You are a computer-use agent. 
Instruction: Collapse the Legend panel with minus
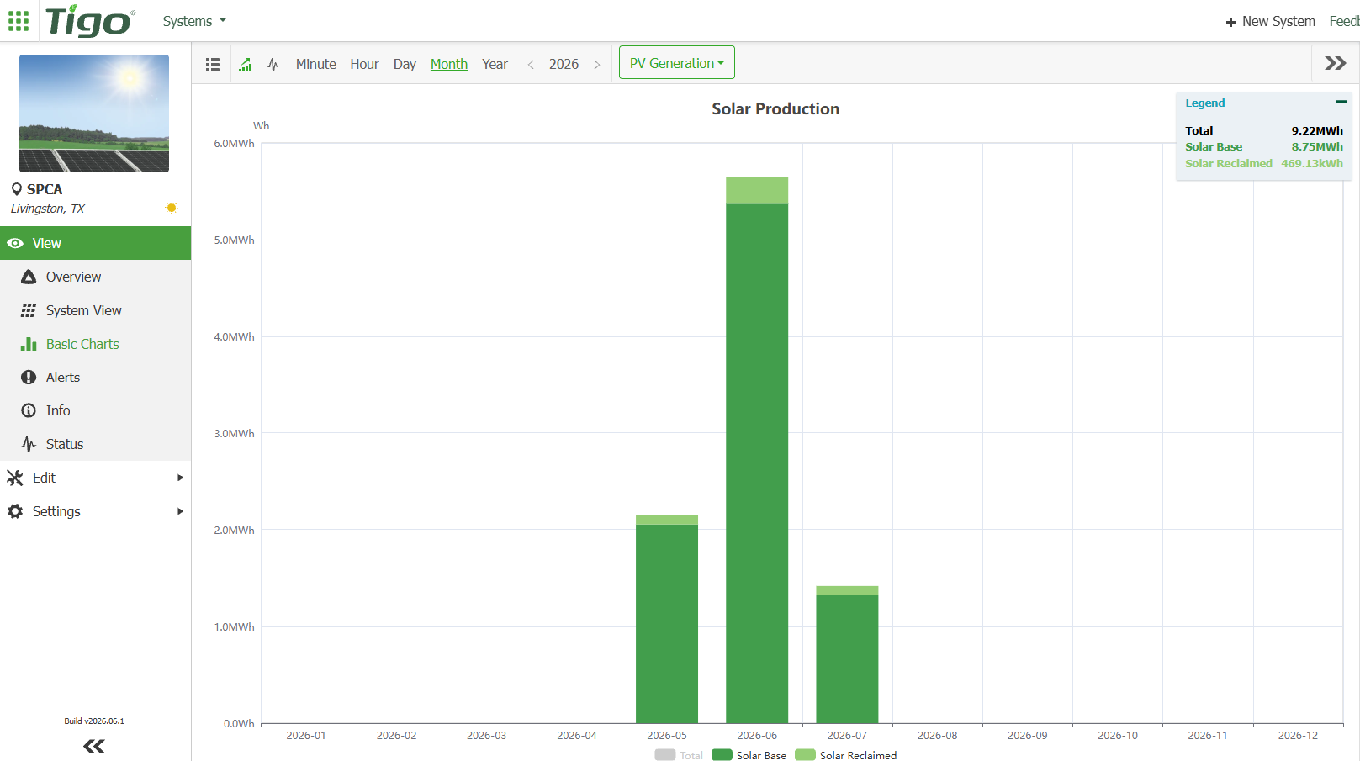click(1341, 102)
